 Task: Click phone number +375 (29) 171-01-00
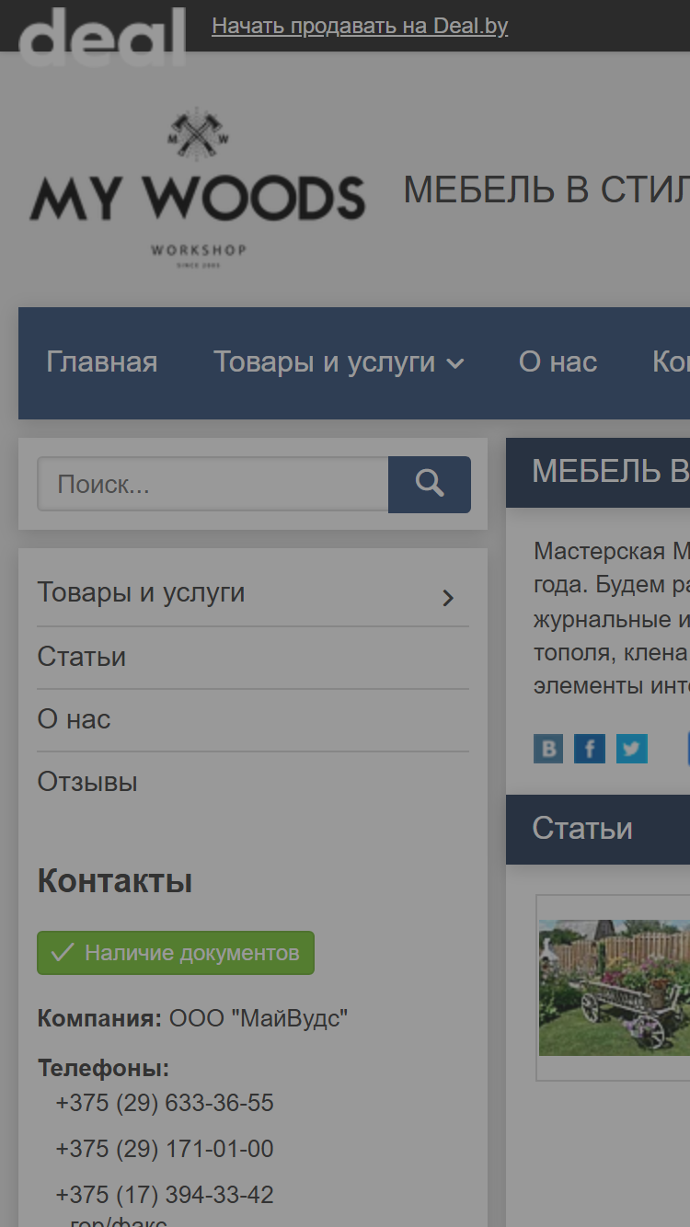tap(165, 1149)
